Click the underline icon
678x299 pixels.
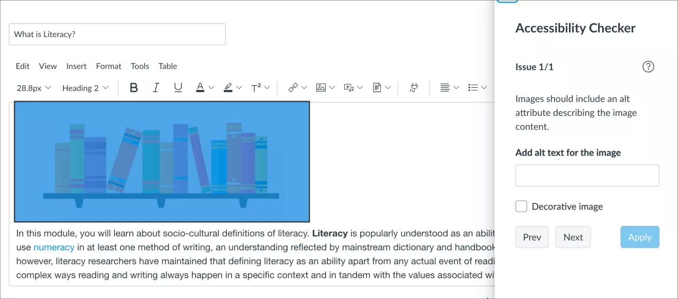point(178,88)
